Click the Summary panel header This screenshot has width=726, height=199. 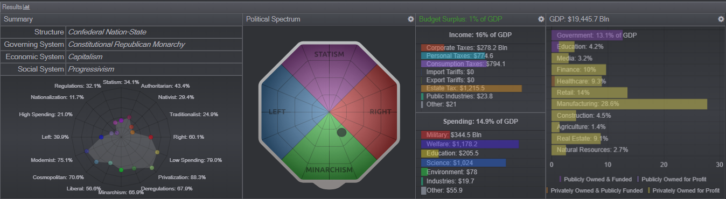click(121, 19)
